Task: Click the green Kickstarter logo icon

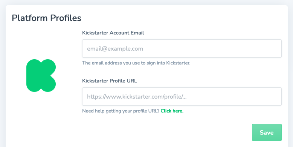Action: [41, 75]
